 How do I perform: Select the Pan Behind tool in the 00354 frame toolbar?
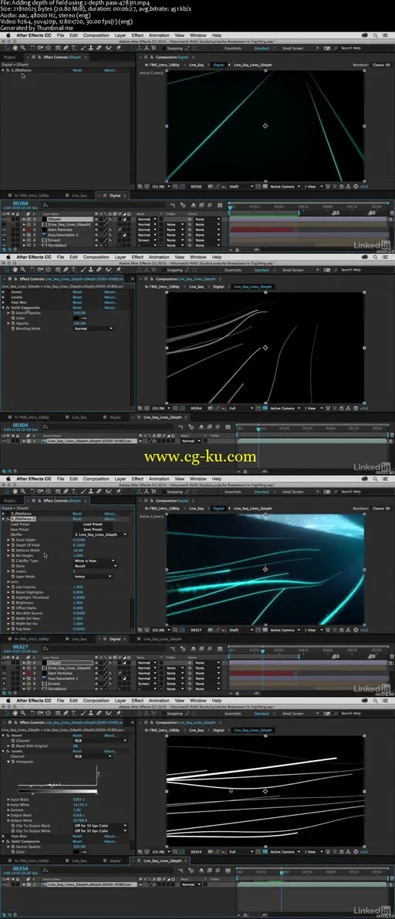pos(48,712)
